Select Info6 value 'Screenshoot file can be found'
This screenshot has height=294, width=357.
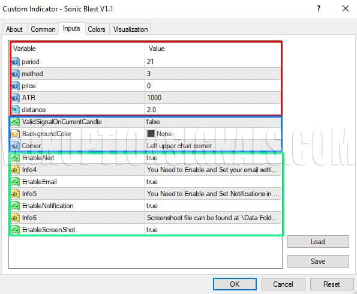coord(212,218)
